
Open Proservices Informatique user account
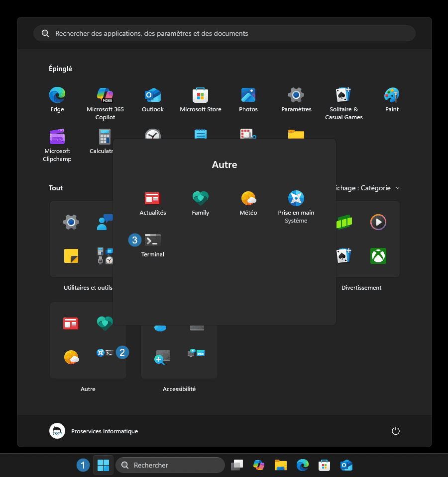[x=94, y=431]
